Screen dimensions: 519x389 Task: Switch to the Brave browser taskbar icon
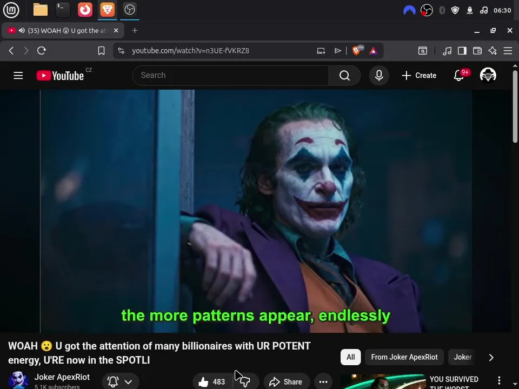107,10
